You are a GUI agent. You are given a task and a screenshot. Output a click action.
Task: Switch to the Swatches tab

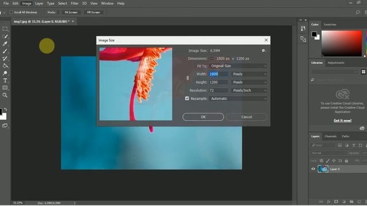pyautogui.click(x=330, y=25)
